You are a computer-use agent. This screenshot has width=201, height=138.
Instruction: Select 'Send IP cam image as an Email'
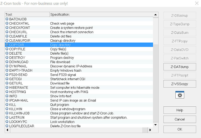(73, 100)
